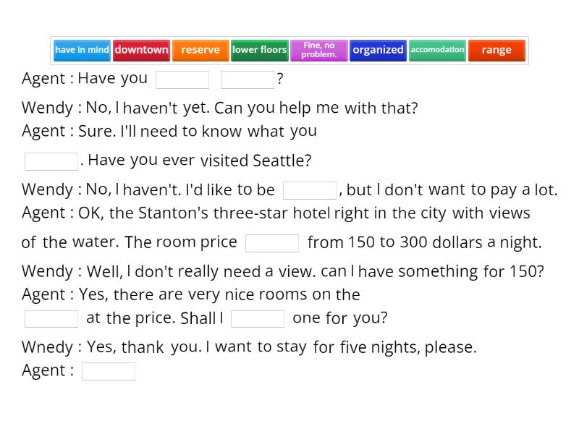Click blank after 'Shall I'
Image resolution: width=579 pixels, height=434 pixels.
(258, 318)
